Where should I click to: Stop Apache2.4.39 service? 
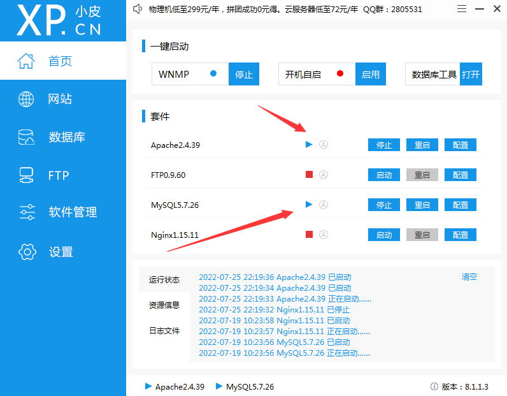[x=384, y=145]
